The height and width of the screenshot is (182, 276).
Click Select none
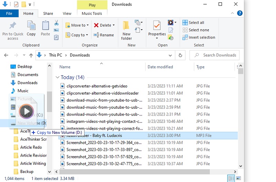click(196, 30)
